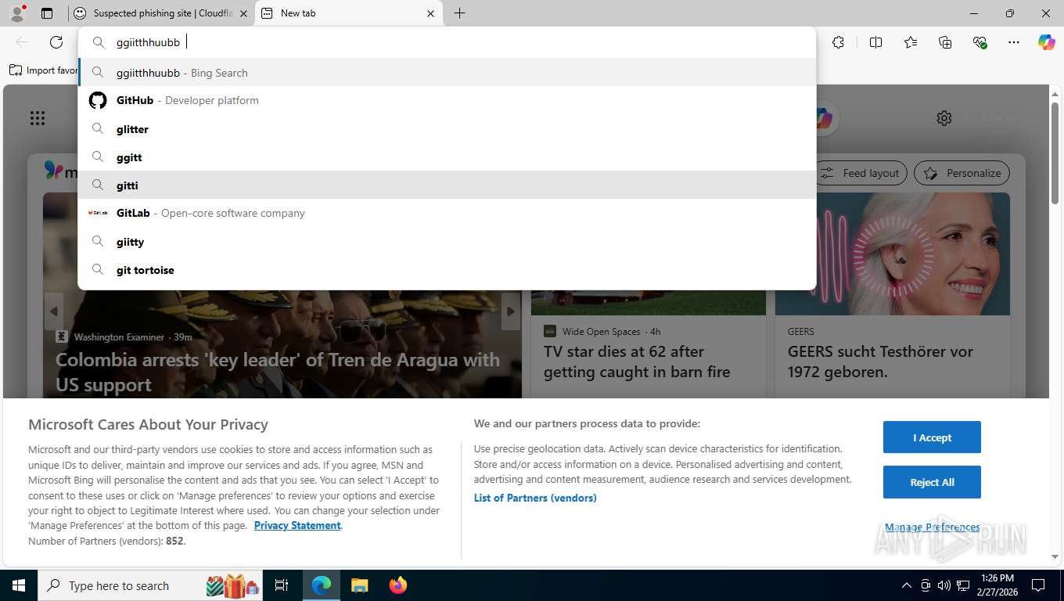Open the apps grid launcher

(x=38, y=118)
